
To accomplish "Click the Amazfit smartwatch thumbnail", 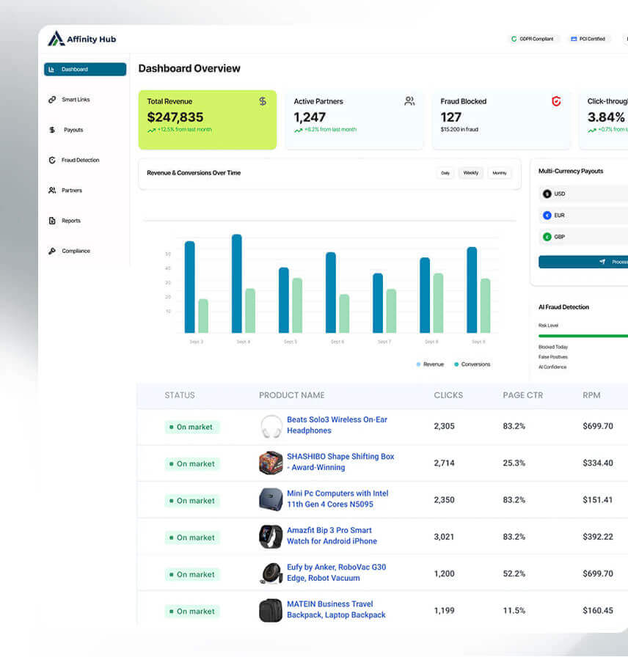I will 271,536.
